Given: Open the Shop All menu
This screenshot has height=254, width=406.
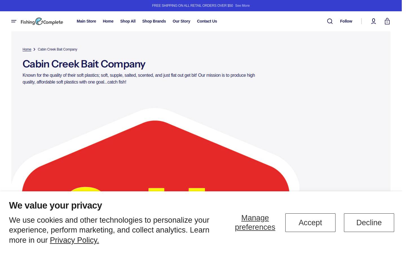Looking at the screenshot, I should coord(128,21).
